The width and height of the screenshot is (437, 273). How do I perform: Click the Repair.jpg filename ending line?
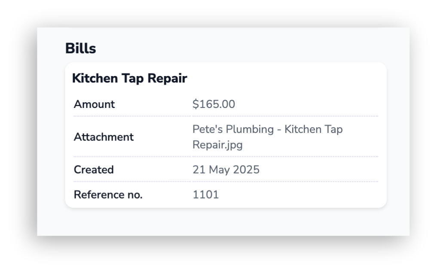[218, 145]
